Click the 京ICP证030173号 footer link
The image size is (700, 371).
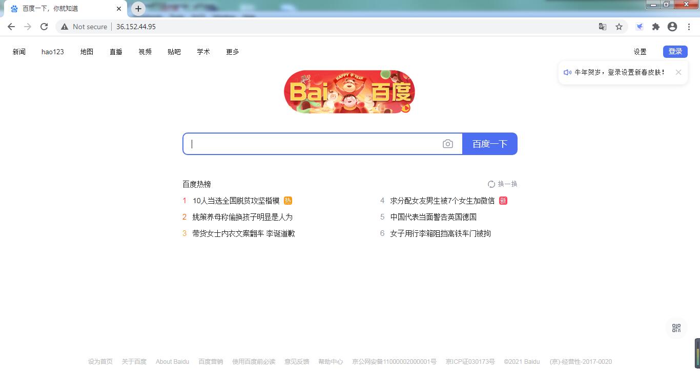click(470, 362)
